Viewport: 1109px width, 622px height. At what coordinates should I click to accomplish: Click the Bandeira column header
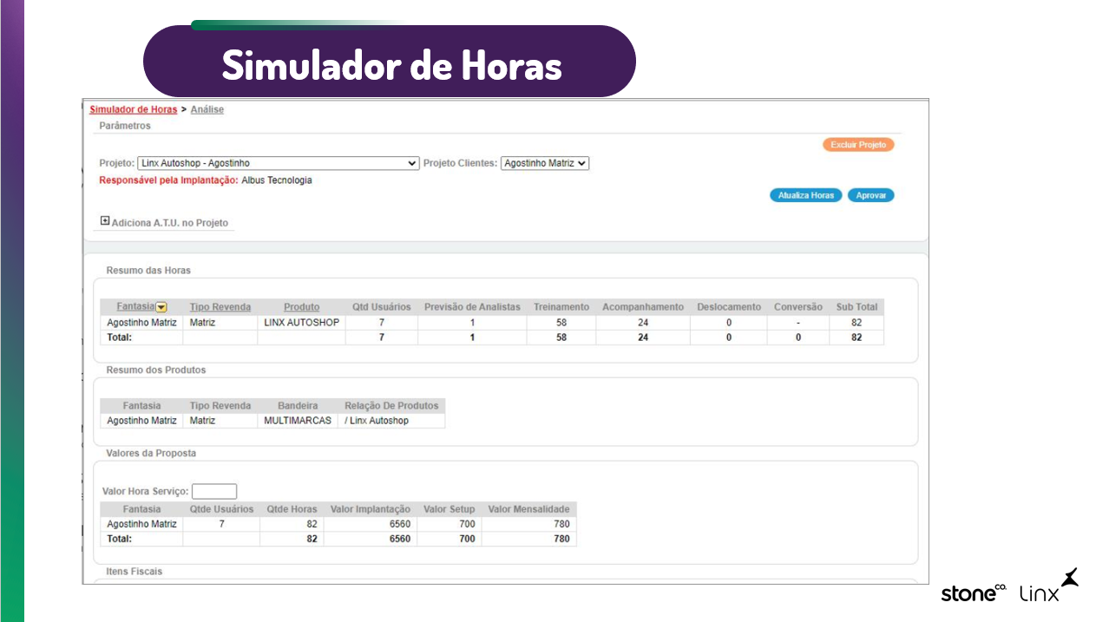(x=298, y=406)
